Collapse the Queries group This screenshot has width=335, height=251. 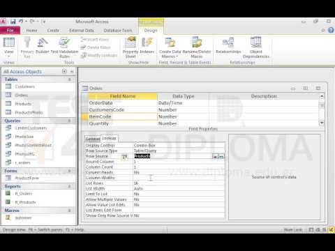coord(69,121)
